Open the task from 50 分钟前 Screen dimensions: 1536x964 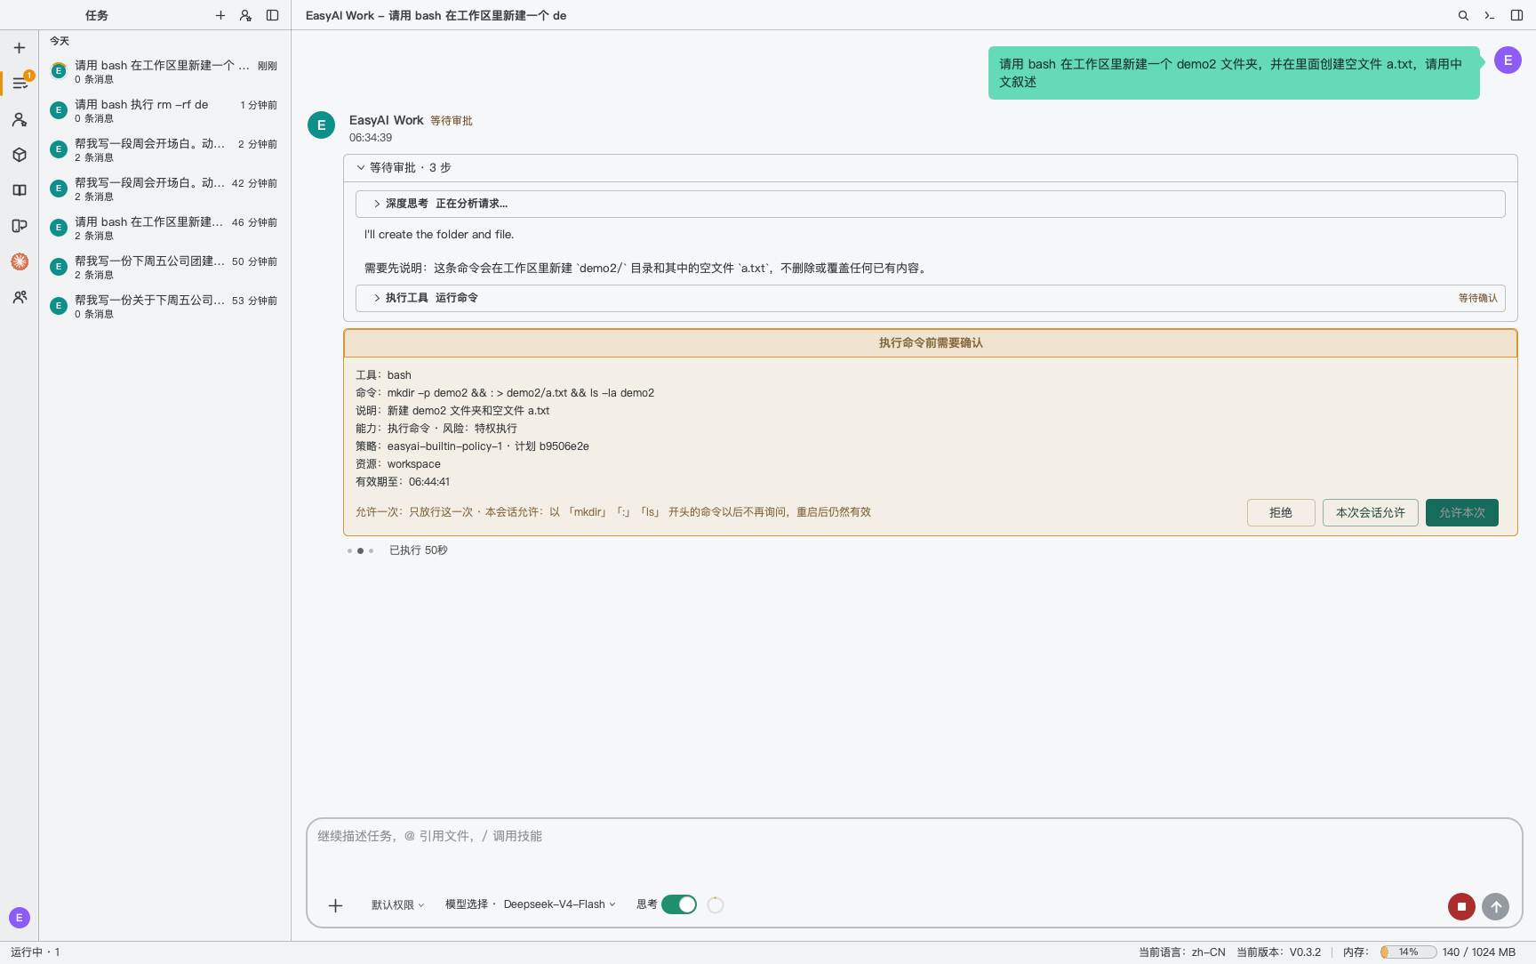tap(164, 267)
